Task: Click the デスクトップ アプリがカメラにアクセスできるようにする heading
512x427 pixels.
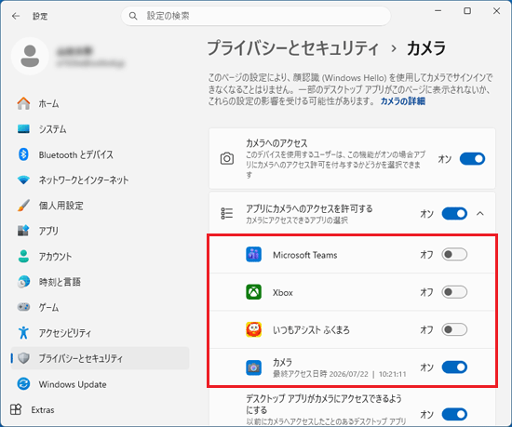Action: tap(324, 404)
